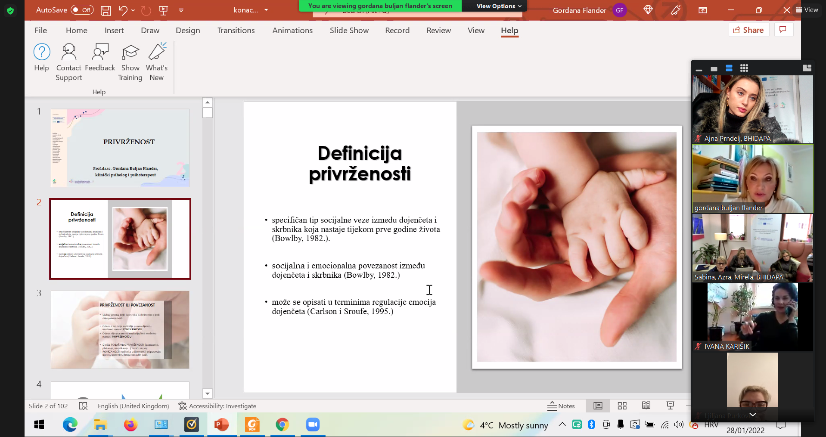
Task: Click the Help question mark icon
Action: (42, 53)
